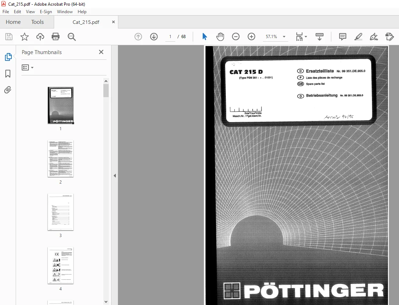Open the Edit menu
399x305 pixels.
[x=17, y=12]
